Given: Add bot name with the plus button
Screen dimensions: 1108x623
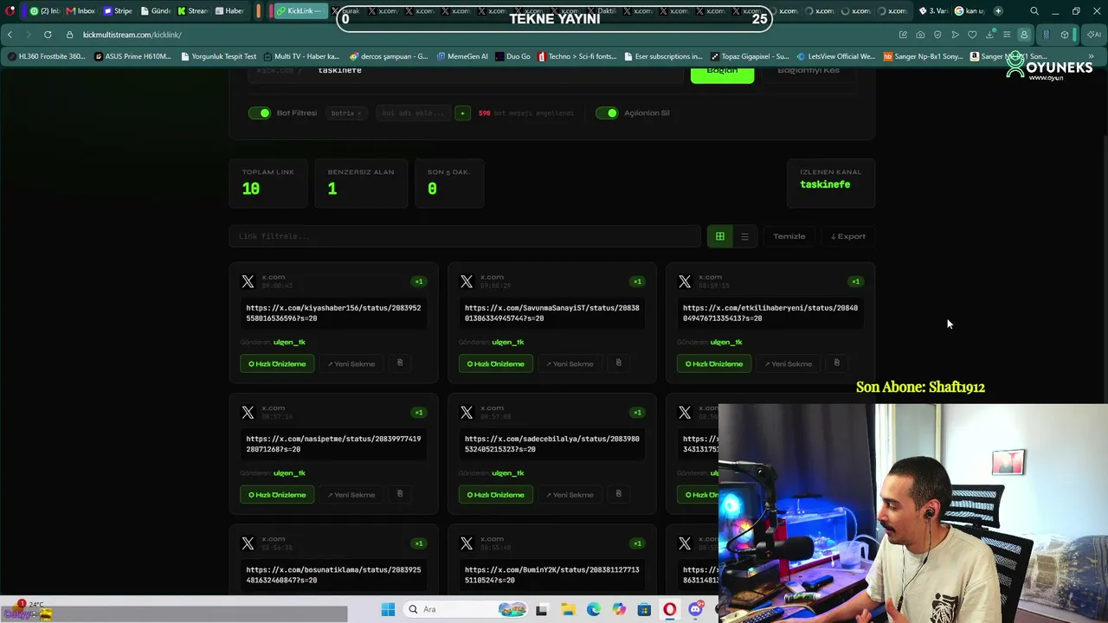Looking at the screenshot, I should (x=462, y=113).
